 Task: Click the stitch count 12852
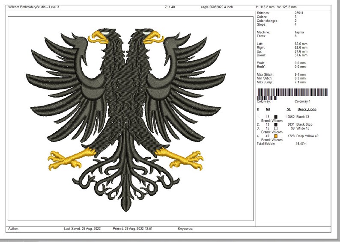tap(290, 117)
